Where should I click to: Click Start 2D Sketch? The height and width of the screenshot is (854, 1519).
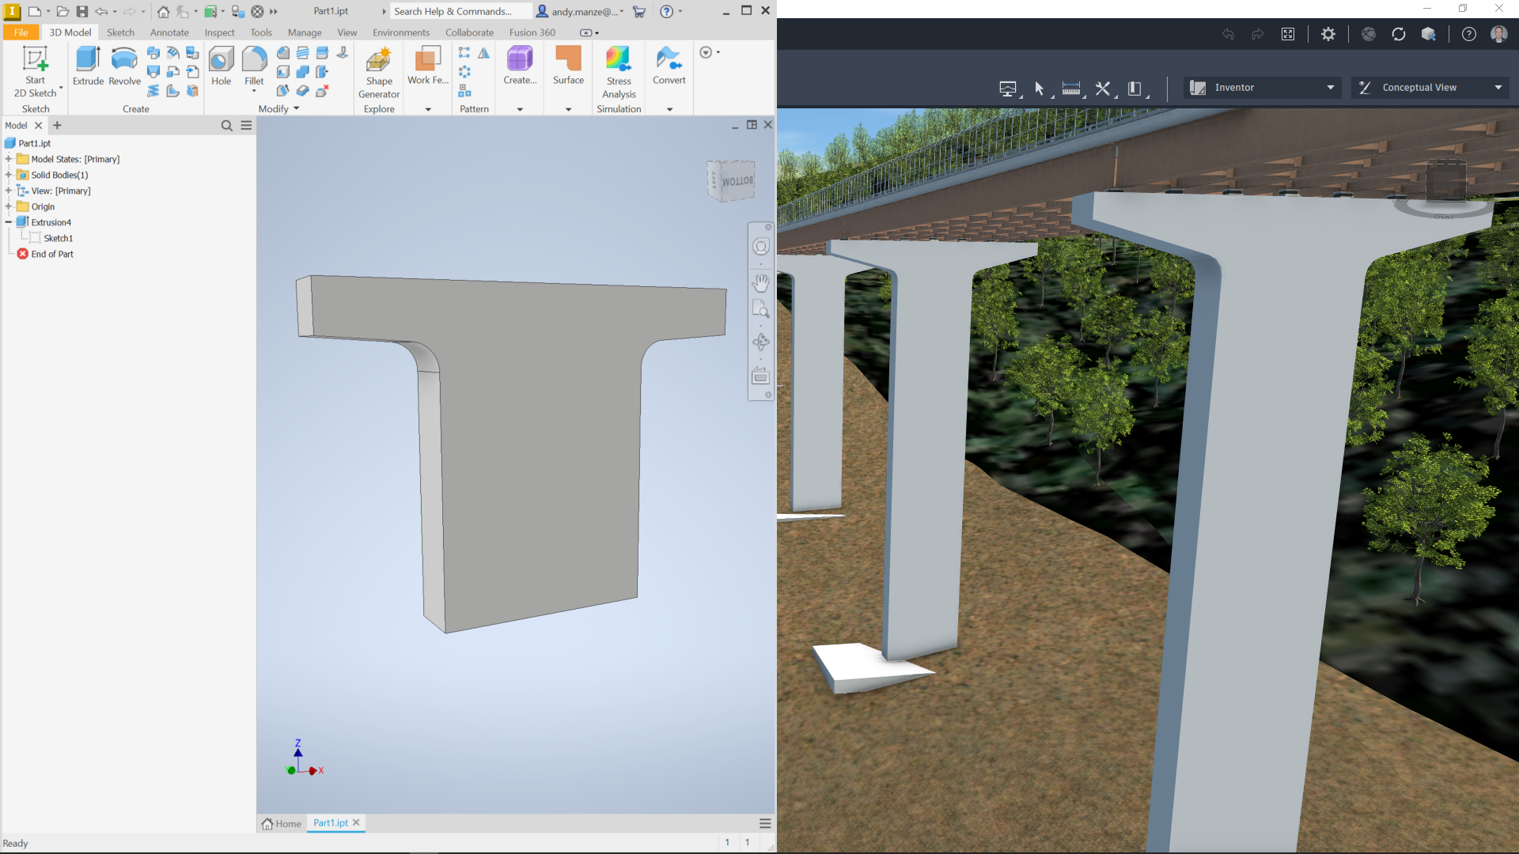(36, 70)
